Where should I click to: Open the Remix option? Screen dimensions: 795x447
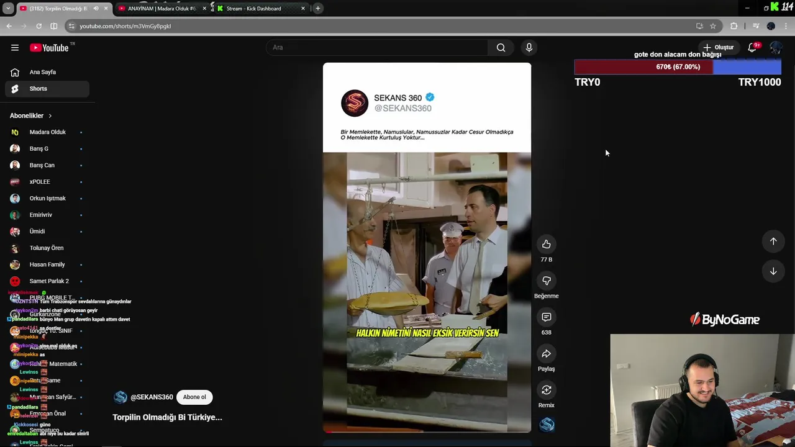coord(547,390)
